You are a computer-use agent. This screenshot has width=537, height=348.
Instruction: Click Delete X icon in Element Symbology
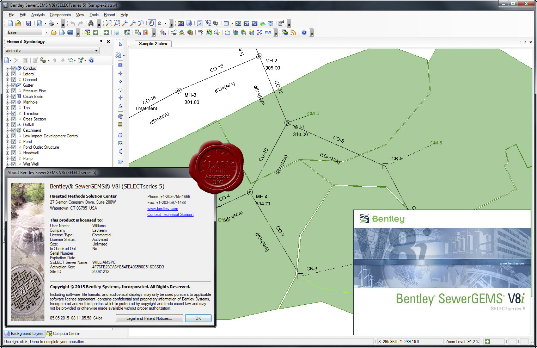click(x=17, y=60)
